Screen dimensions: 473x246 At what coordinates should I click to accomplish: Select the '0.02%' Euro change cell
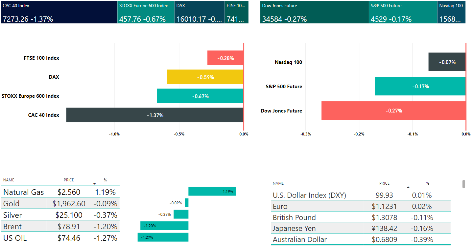[x=422, y=207]
